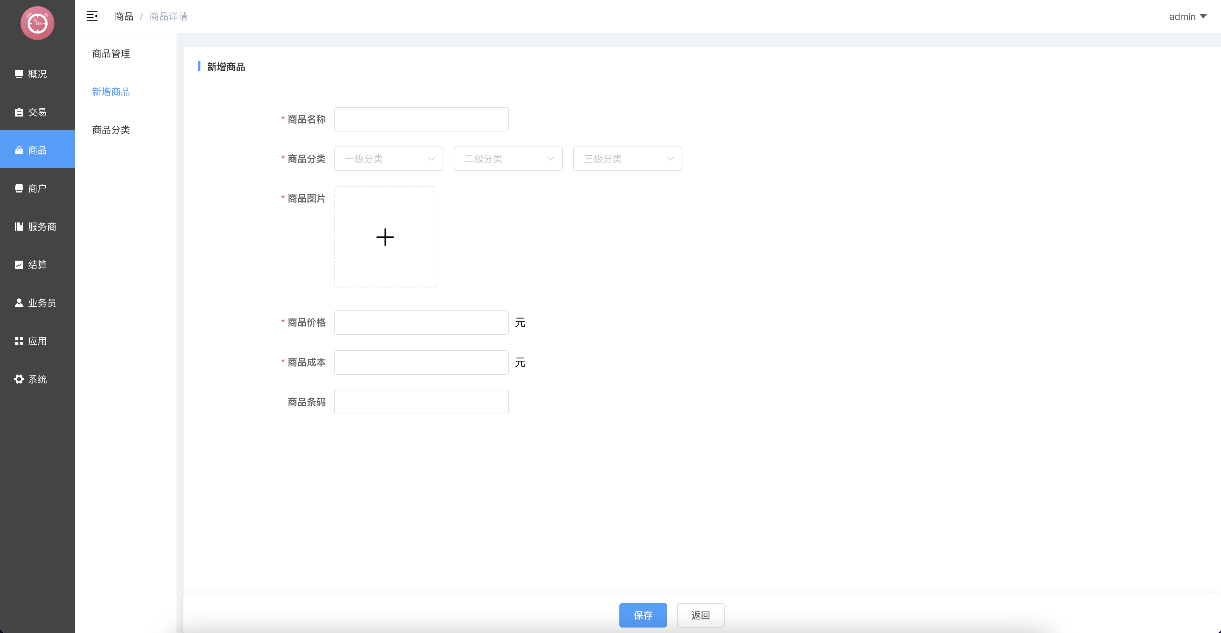Click the 保存 save button

[x=643, y=615]
